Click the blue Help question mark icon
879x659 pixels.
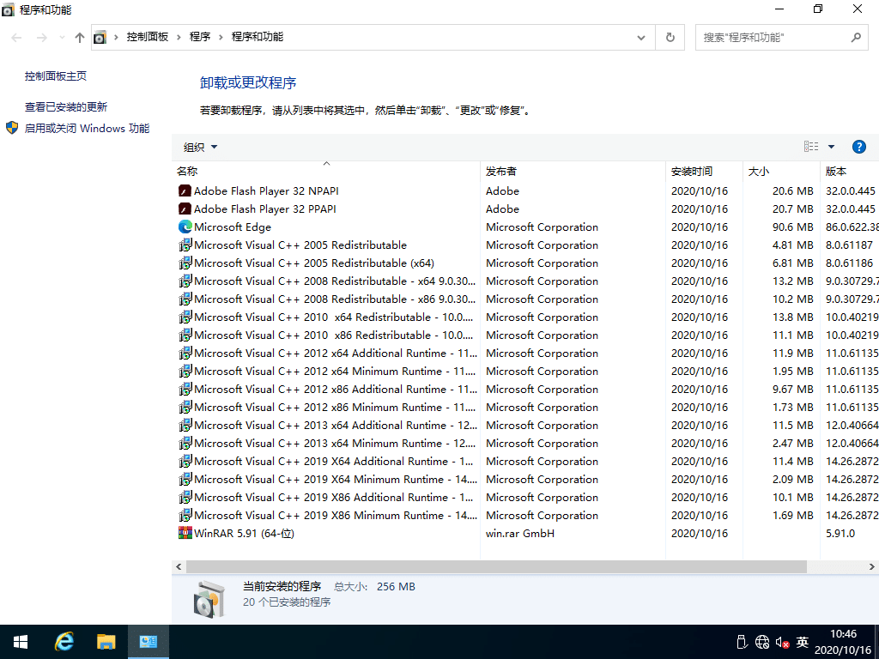coord(859,146)
